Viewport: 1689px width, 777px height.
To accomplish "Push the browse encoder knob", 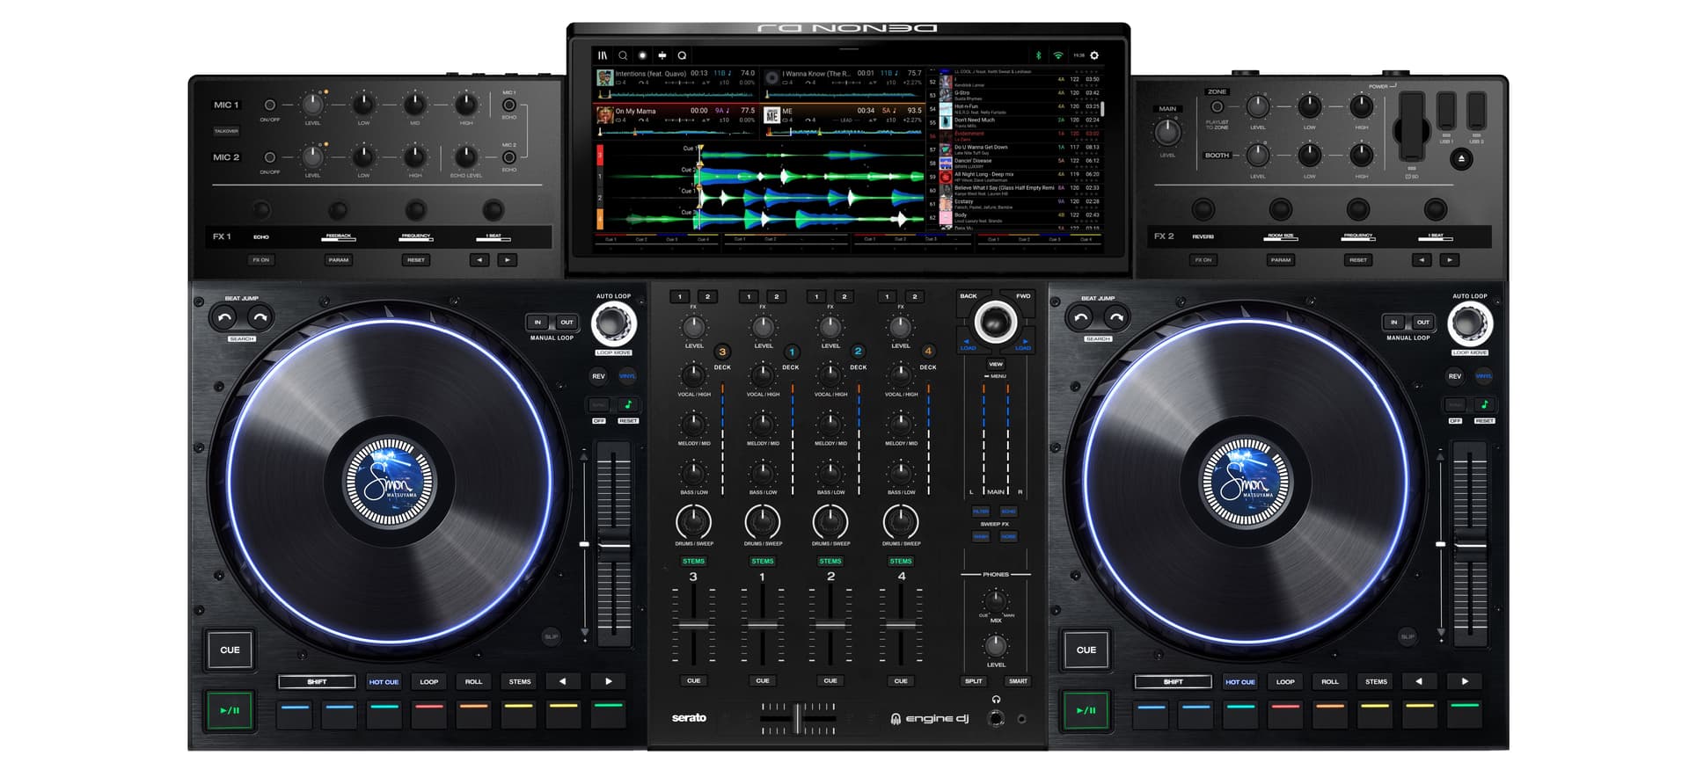I will coord(996,322).
